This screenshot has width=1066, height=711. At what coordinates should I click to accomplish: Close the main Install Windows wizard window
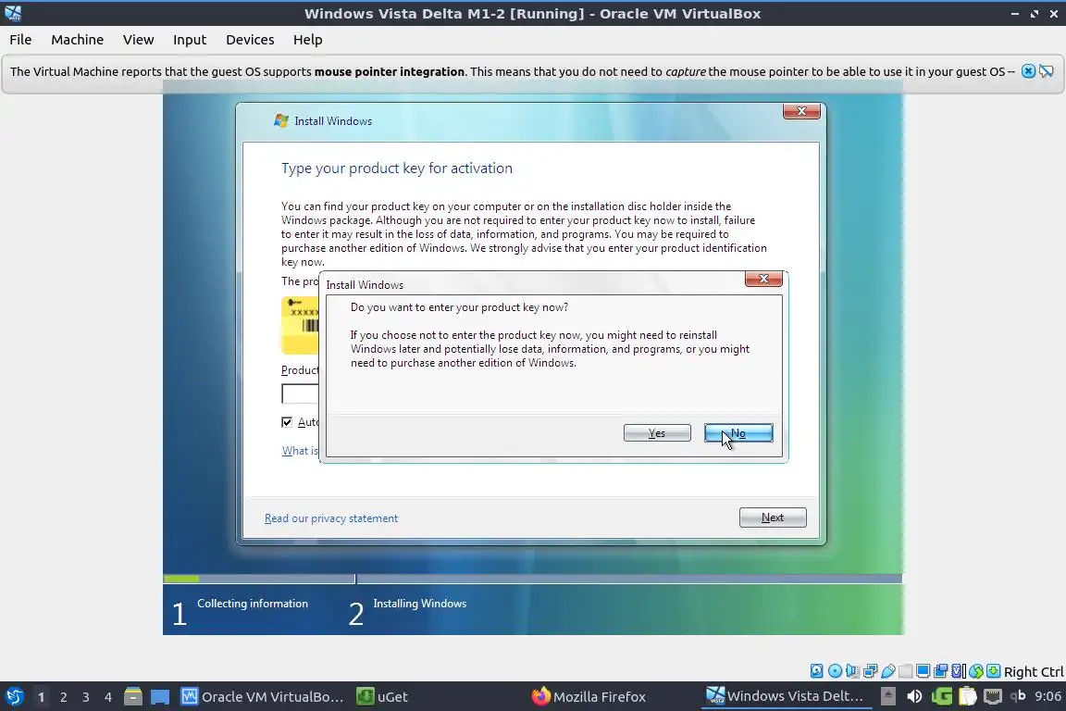[801, 111]
